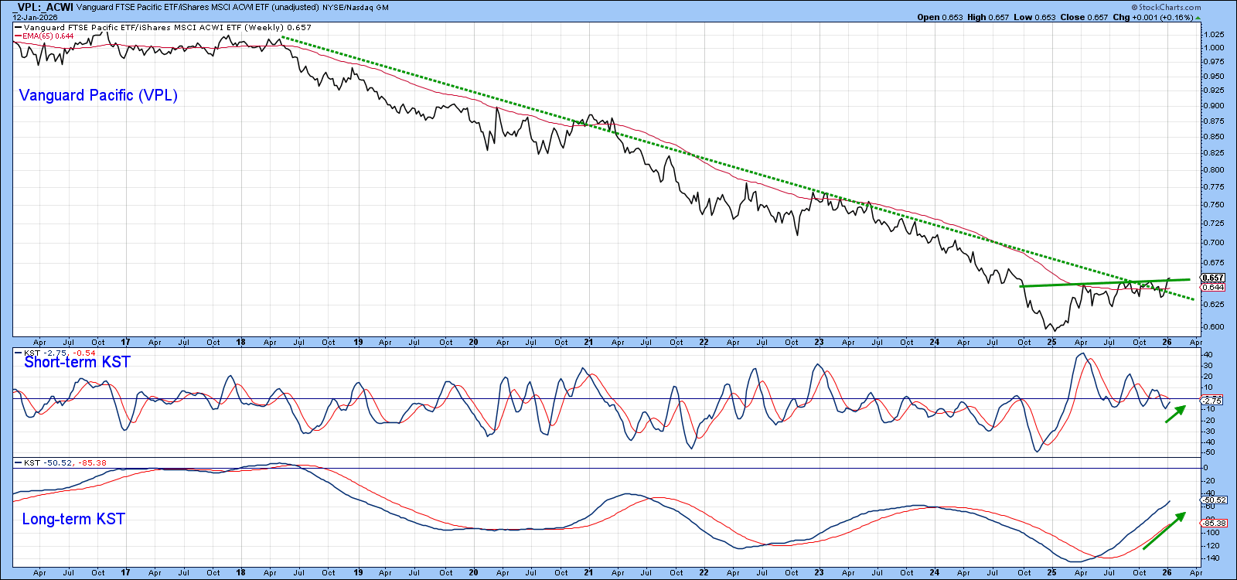Click the -50.52 long-term KST value tag
The width and height of the screenshot is (1237, 580).
pos(1214,500)
